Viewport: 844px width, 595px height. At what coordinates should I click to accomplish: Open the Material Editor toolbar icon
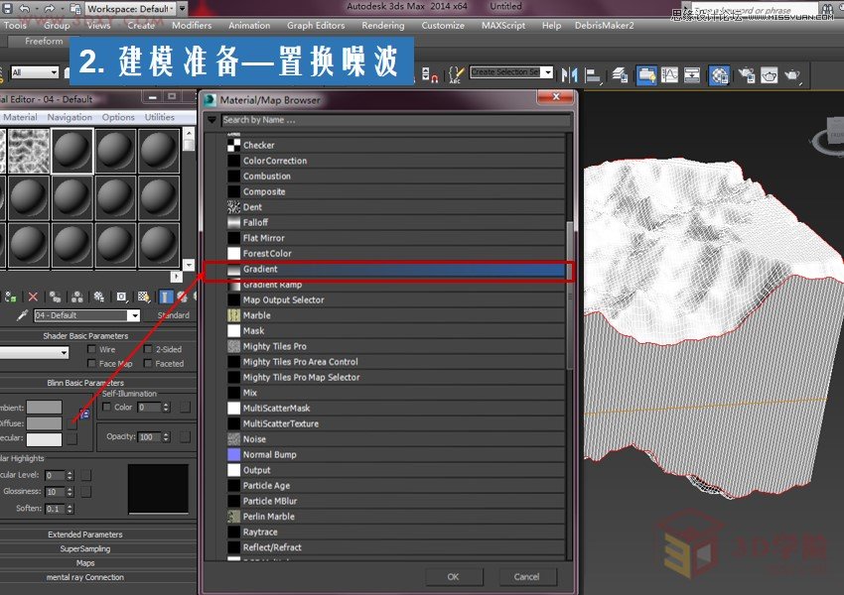pos(719,74)
